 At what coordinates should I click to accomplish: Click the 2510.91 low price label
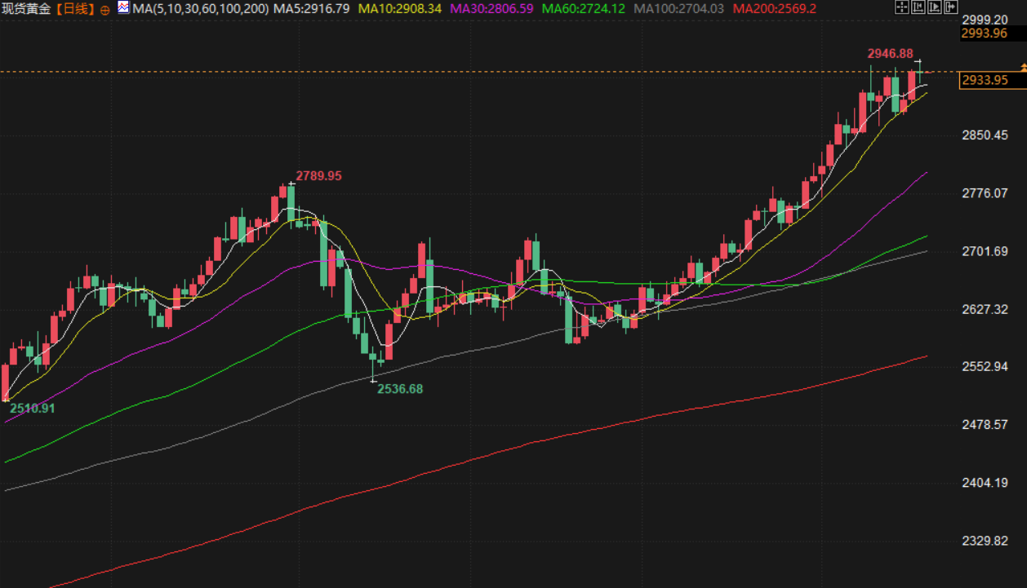pos(32,408)
